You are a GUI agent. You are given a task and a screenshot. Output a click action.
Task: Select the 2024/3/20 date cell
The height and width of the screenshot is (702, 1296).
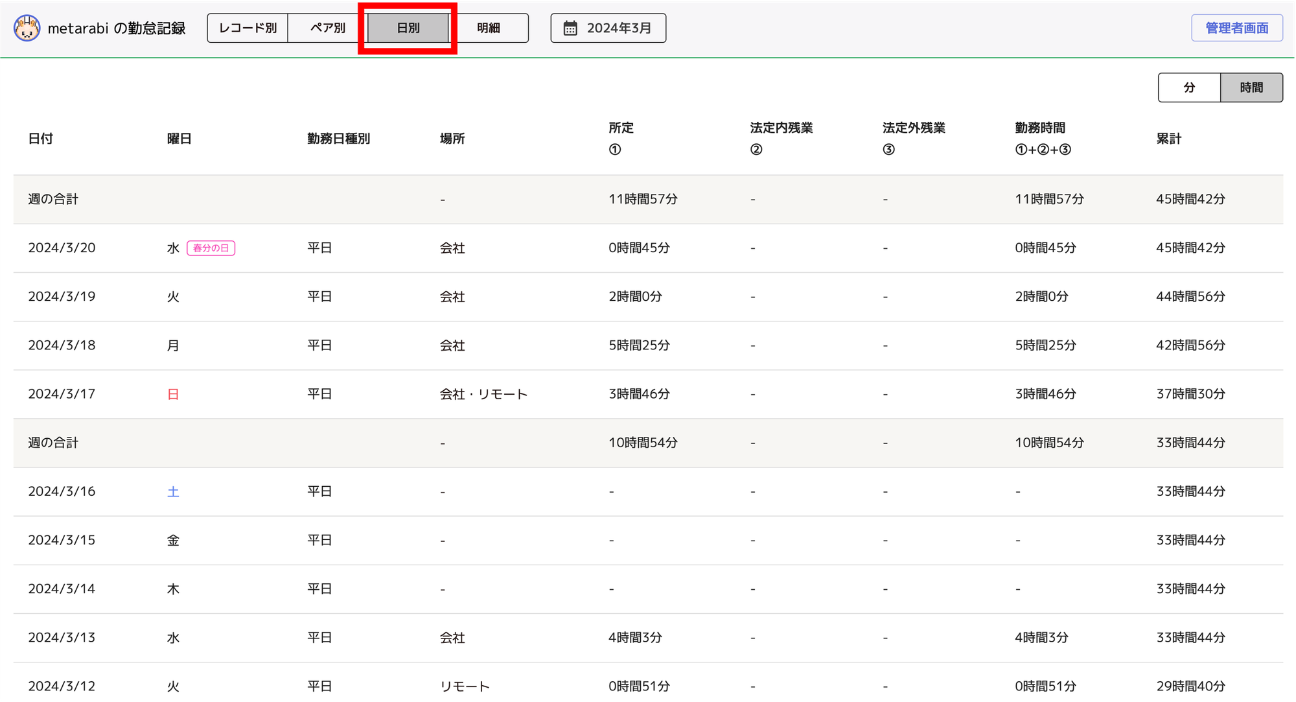[62, 248]
